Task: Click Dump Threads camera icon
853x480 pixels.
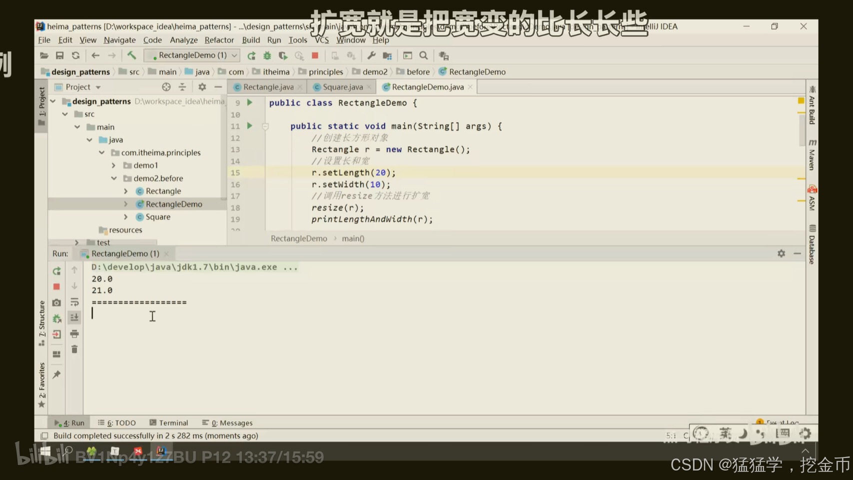Action: 56,302
